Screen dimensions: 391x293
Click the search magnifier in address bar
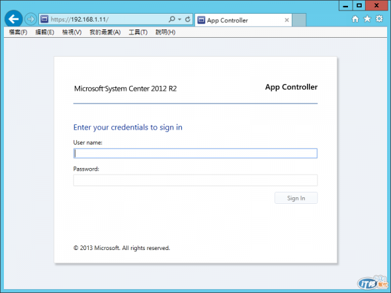[x=171, y=19]
